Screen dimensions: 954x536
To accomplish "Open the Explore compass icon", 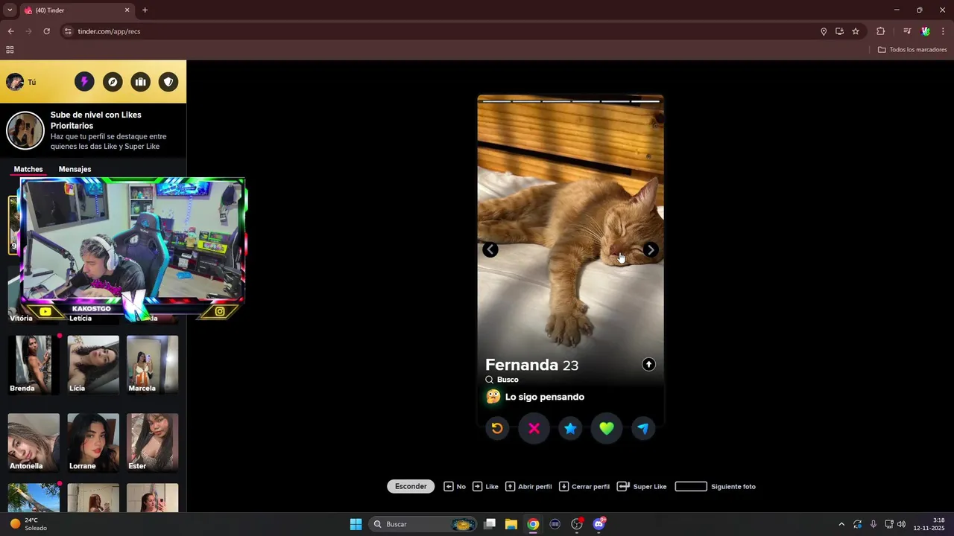I will (113, 82).
